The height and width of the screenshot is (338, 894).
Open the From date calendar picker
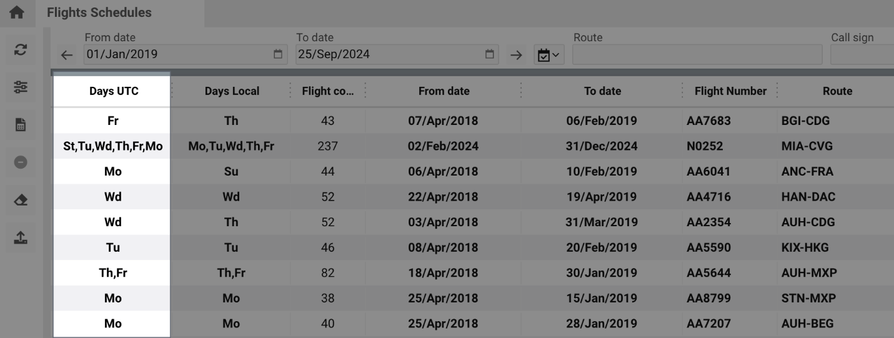tap(278, 54)
